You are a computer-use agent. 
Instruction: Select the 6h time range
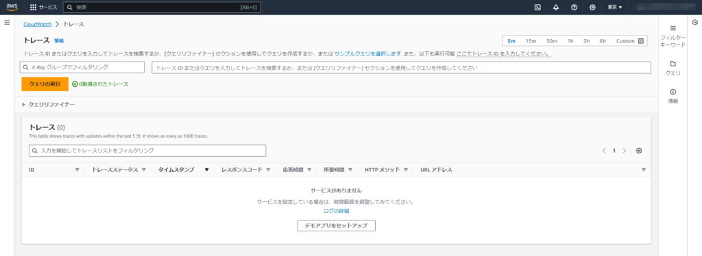click(603, 41)
